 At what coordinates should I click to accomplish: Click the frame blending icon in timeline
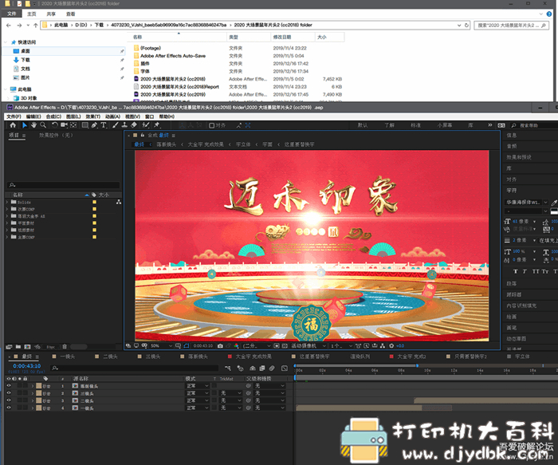click(262, 368)
